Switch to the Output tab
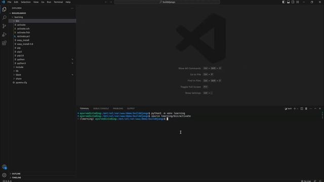Viewport: 324px width, 182px height. (x=131, y=109)
